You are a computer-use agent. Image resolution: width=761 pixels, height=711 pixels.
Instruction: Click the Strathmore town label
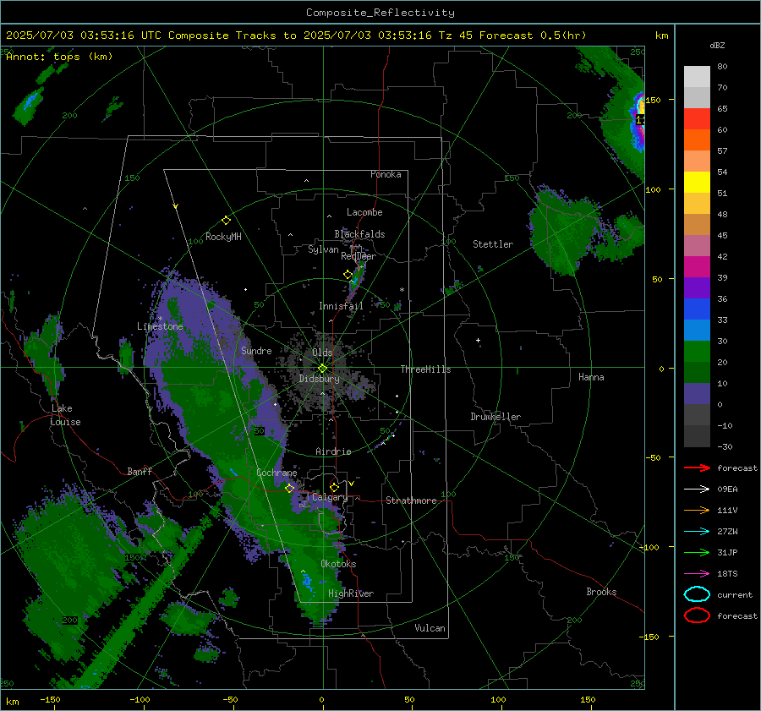point(411,500)
